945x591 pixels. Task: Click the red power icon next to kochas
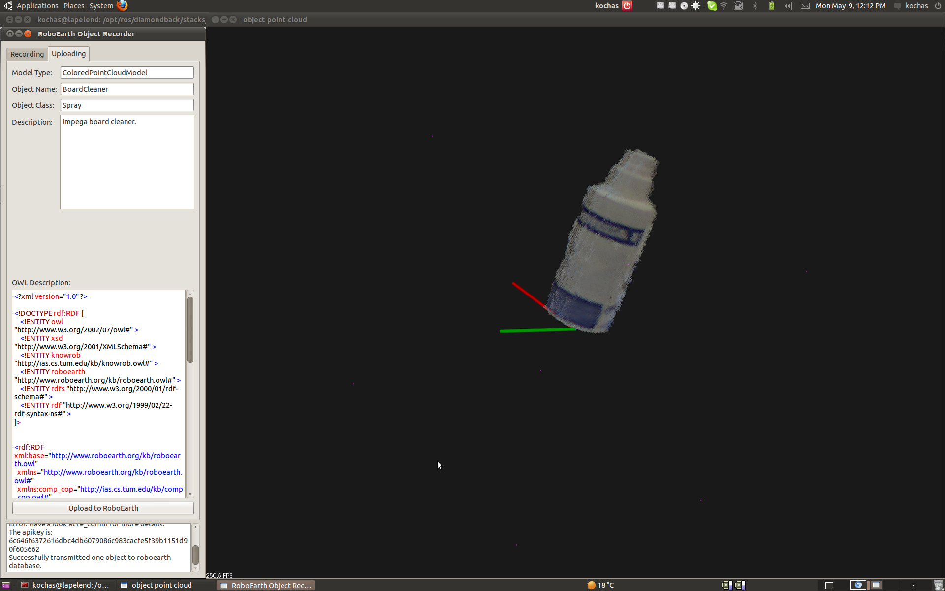pyautogui.click(x=627, y=6)
